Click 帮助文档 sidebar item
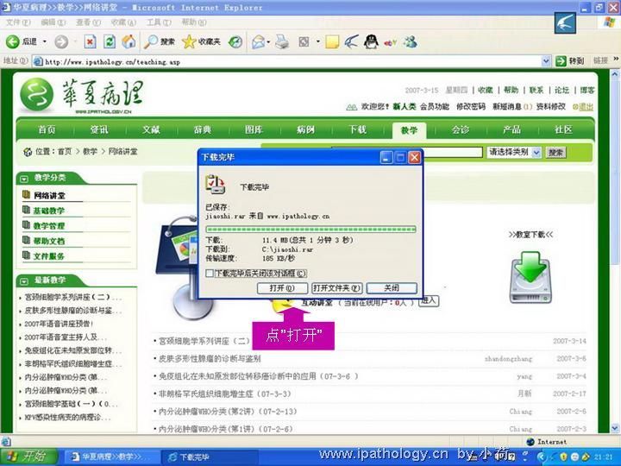Image resolution: width=621 pixels, height=466 pixels. tap(48, 241)
